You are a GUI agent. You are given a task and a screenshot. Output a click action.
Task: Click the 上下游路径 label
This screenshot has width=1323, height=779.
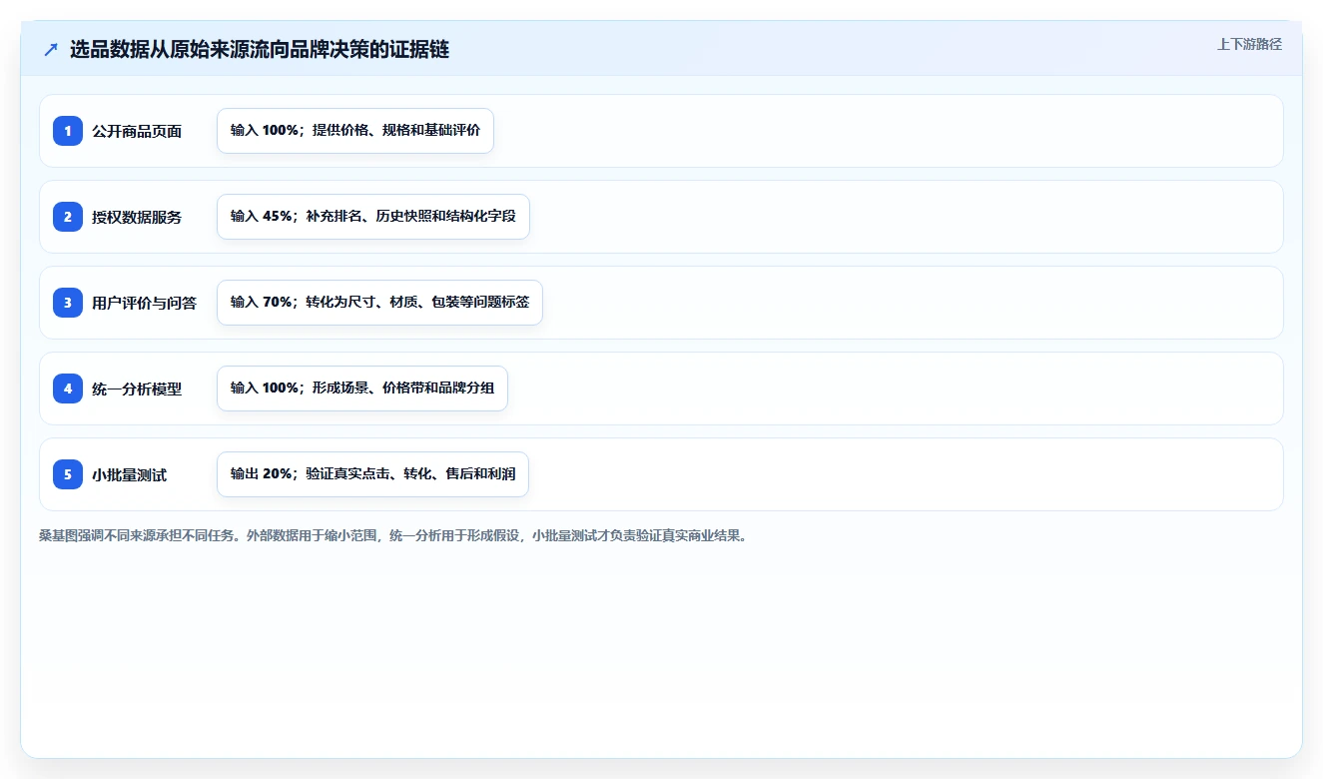[x=1249, y=44]
